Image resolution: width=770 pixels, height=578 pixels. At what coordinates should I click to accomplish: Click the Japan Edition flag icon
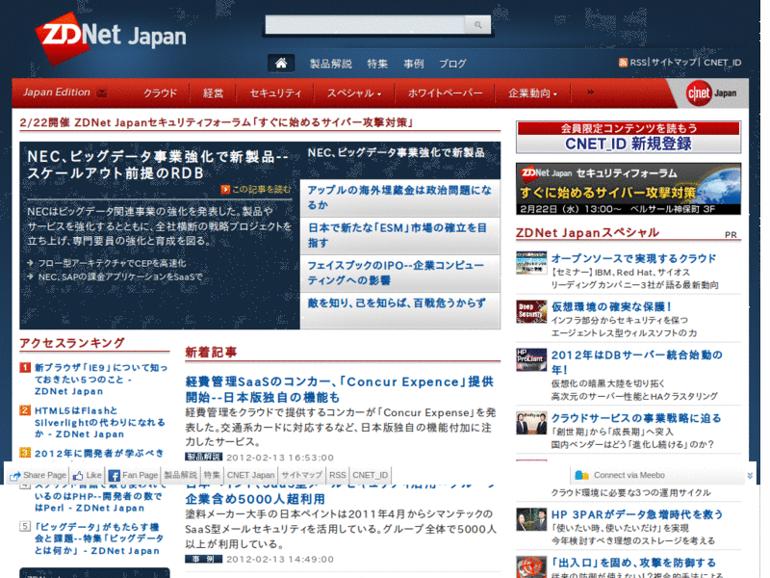coord(102,92)
